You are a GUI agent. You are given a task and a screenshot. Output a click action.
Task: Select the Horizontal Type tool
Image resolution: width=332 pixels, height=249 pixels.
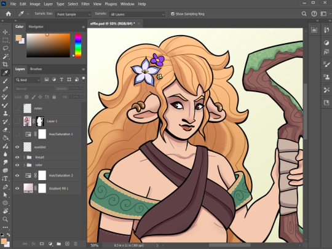click(6, 178)
